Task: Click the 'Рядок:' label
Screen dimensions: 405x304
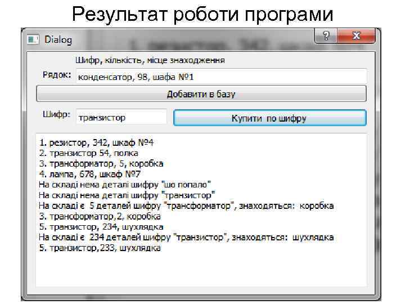Action: (x=57, y=75)
